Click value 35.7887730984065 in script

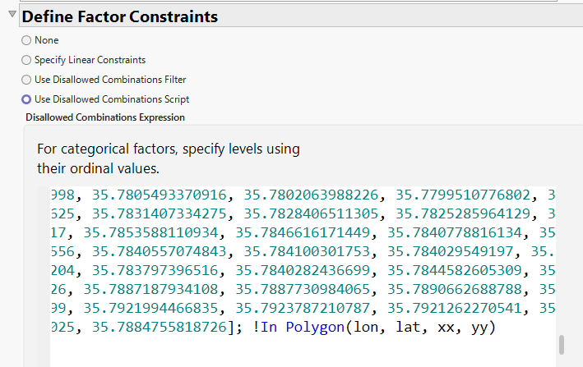303,290
